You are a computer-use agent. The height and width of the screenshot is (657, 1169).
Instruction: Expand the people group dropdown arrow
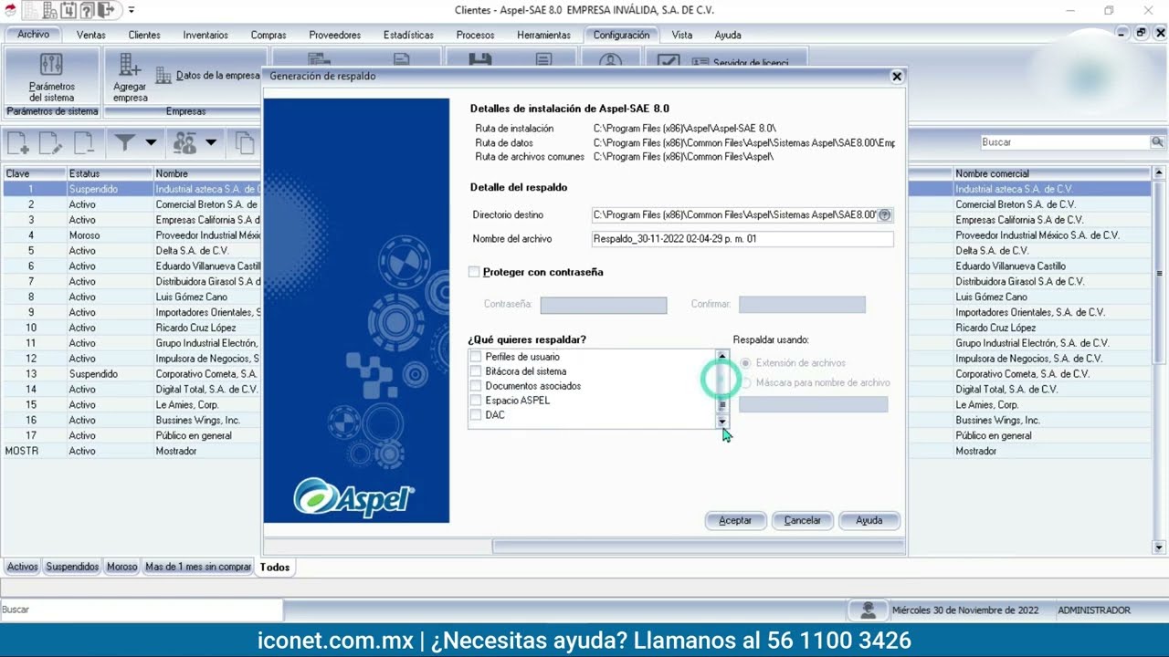tap(211, 142)
